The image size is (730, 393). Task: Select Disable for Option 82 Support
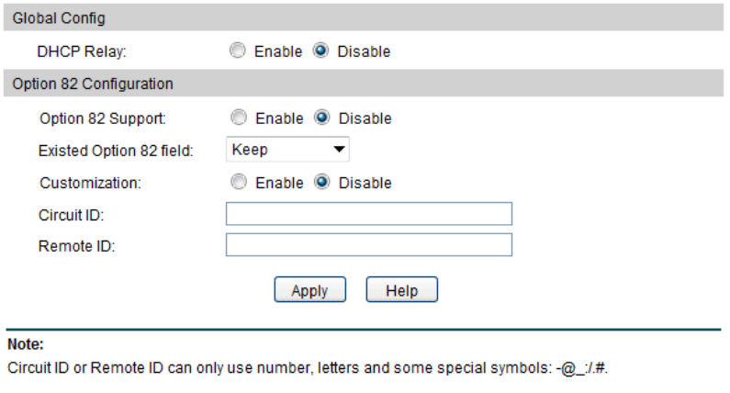321,118
